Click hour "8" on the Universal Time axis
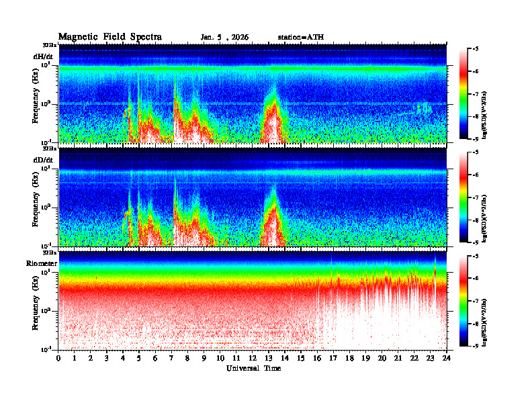The width and height of the screenshot is (532, 411). tap(187, 359)
